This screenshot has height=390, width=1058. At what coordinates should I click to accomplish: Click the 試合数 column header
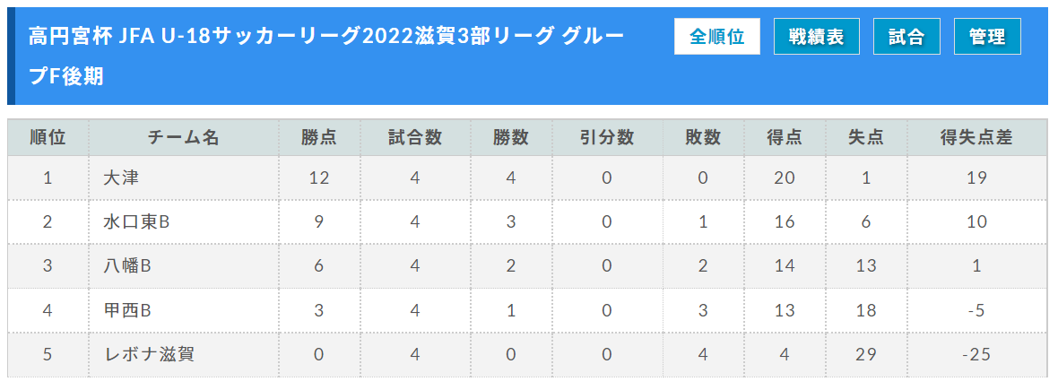click(x=415, y=138)
